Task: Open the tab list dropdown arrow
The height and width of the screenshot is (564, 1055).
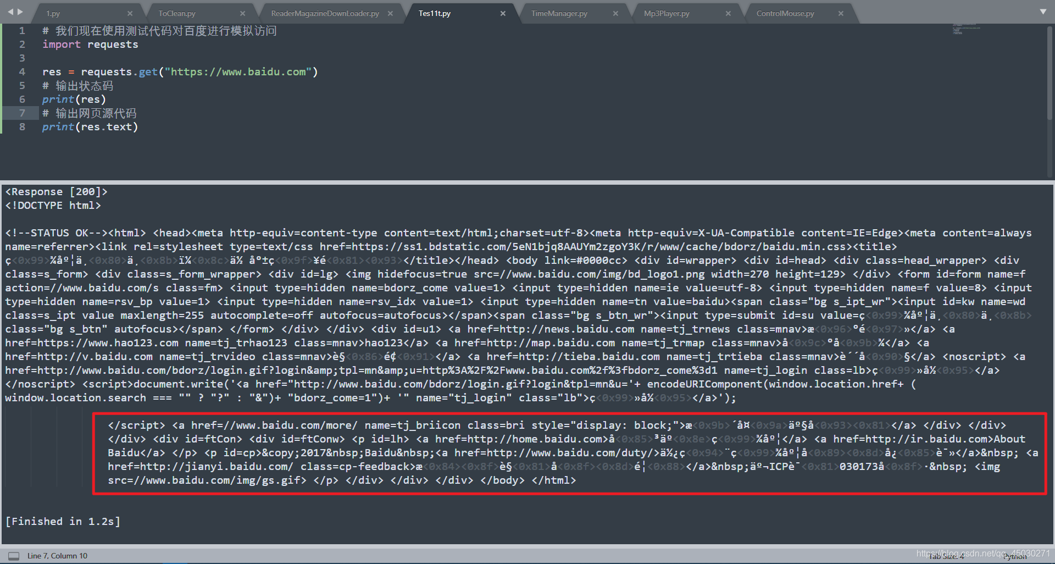Action: (x=1043, y=12)
